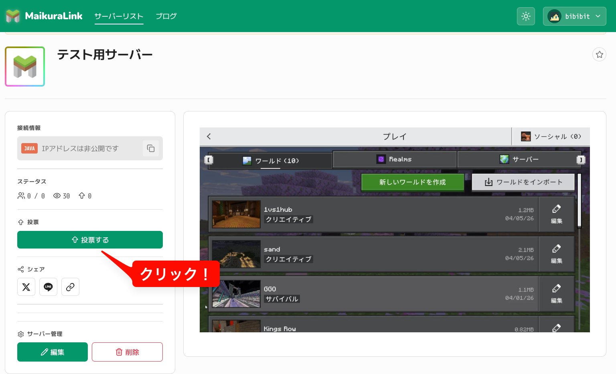Click the world list scrollbar
Image resolution: width=616 pixels, height=374 pixels.
coord(579,200)
